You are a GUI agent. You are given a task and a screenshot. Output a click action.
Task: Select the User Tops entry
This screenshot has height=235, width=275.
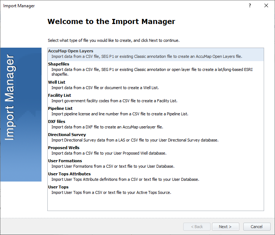point(58,187)
